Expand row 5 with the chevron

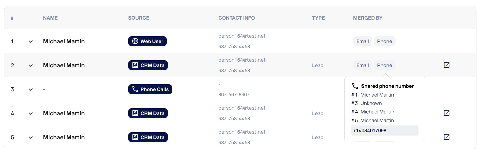[x=31, y=137]
